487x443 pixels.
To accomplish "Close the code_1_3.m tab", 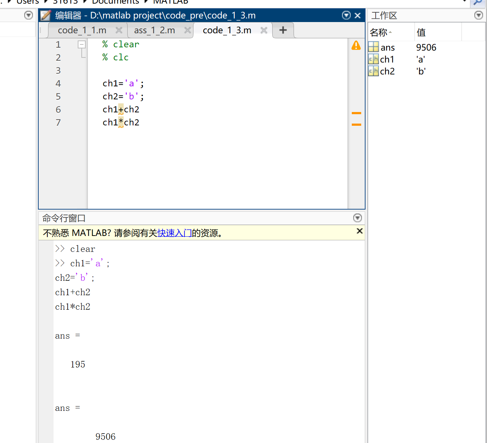I will [264, 30].
